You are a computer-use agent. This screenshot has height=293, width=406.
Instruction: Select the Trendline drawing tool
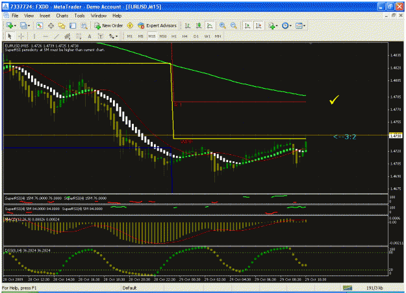coord(57,36)
